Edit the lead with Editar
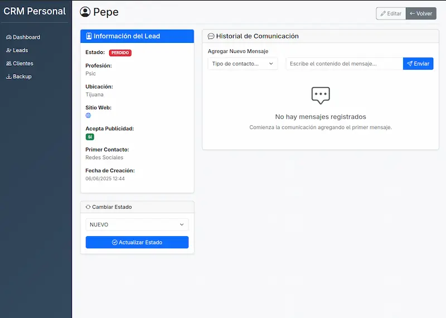 pos(391,13)
